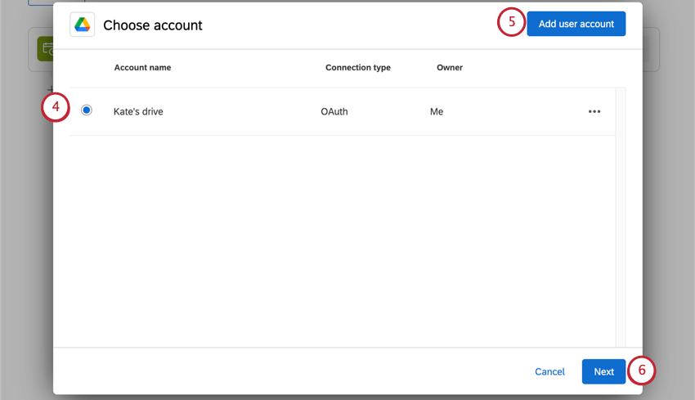
Task: Click the Account name column header
Action: (x=142, y=67)
